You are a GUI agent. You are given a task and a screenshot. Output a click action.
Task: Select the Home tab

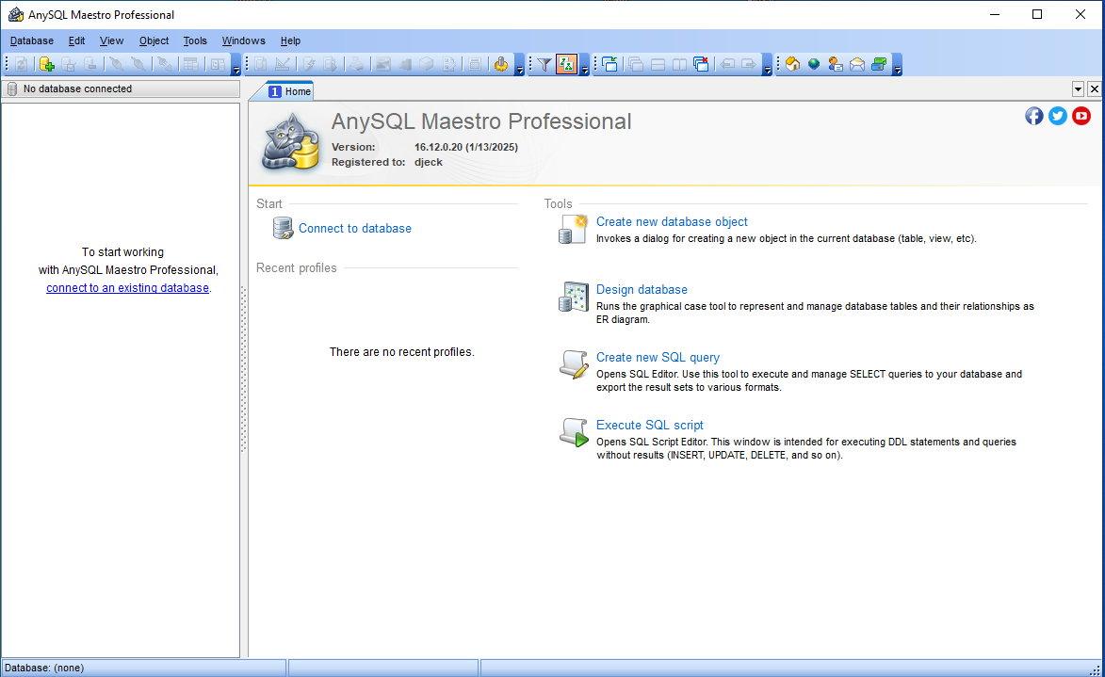tap(289, 91)
